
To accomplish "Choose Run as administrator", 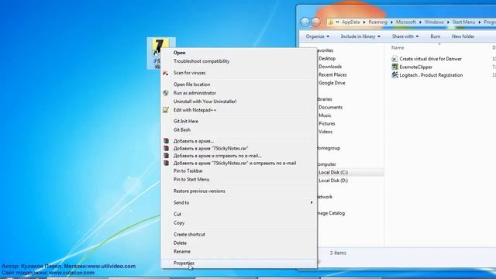I will [195, 93].
